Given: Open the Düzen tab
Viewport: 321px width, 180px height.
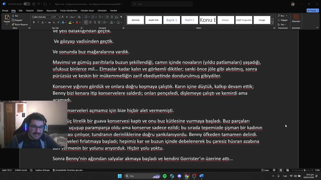Looking at the screenshot, I should (x=40, y=11).
